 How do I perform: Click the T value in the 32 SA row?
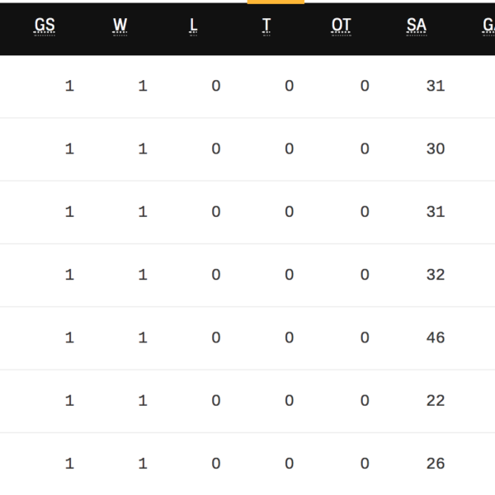pyautogui.click(x=289, y=275)
